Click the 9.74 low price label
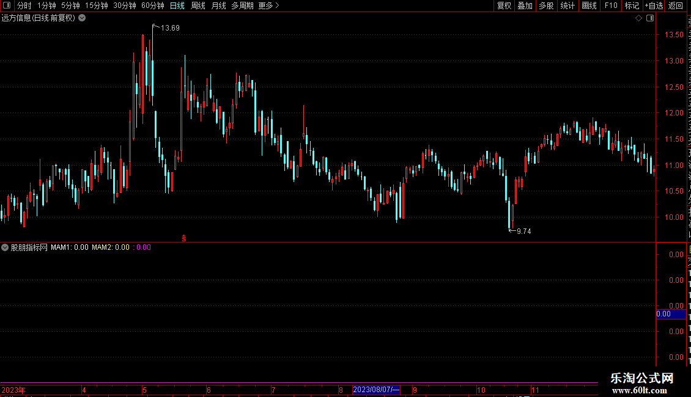 (x=524, y=231)
